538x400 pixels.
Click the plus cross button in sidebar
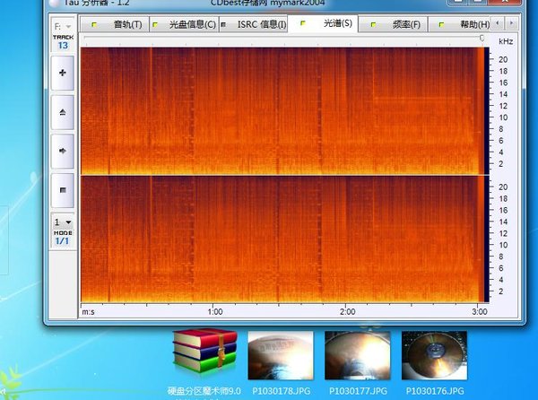click(x=63, y=73)
